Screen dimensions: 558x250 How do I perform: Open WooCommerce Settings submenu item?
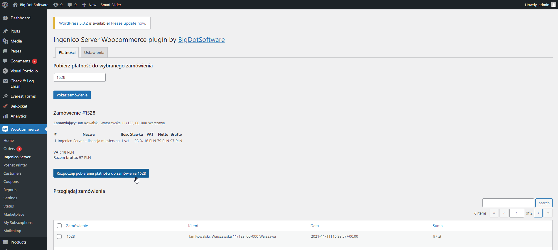[10, 198]
